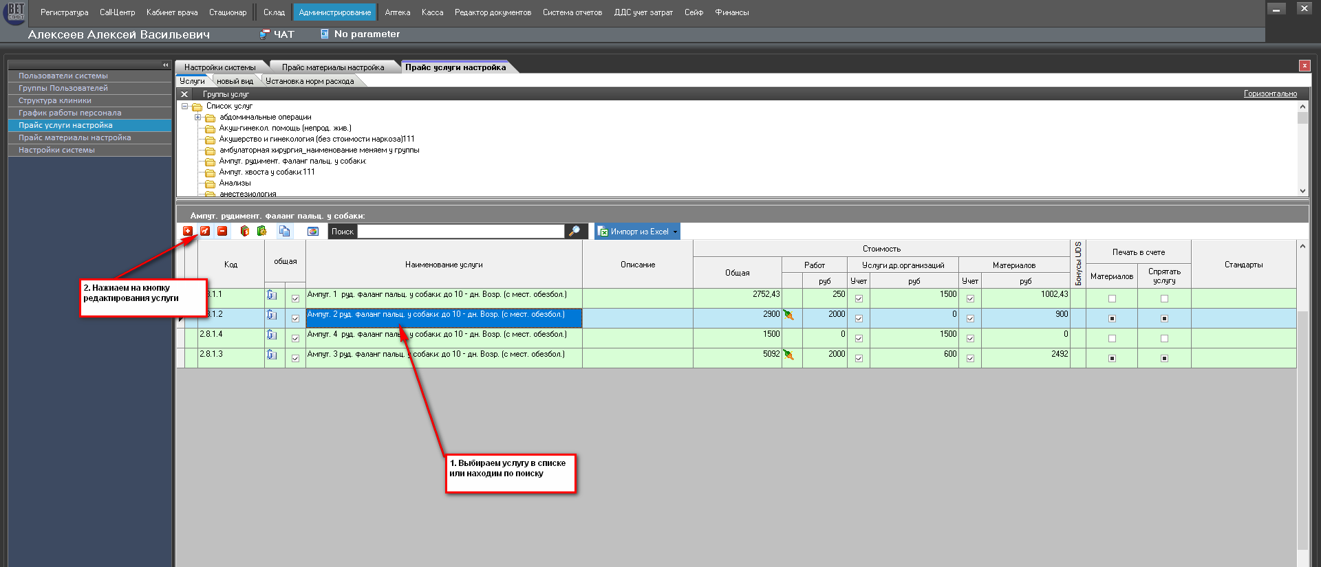The height and width of the screenshot is (567, 1321).
Task: Toggle 'Спрятать услугу' checkbox in first row
Action: 1164,298
